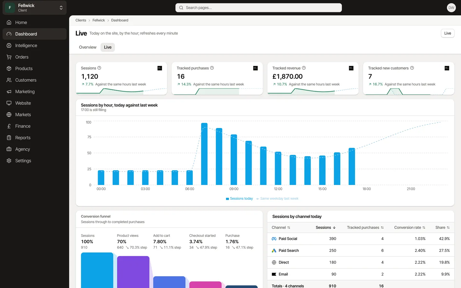Open Agency using the briefcase icon
This screenshot has width=461, height=288.
pyautogui.click(x=9, y=149)
